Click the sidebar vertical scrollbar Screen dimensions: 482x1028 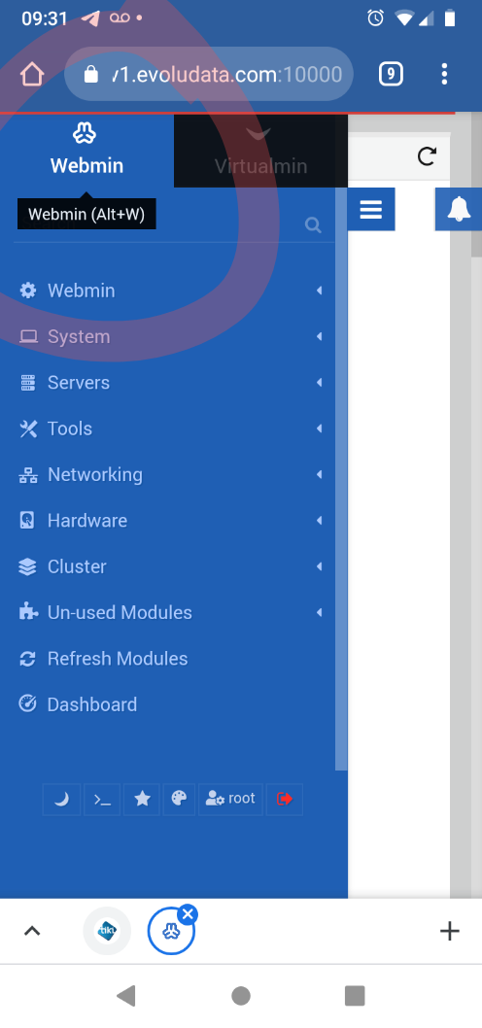(341, 479)
